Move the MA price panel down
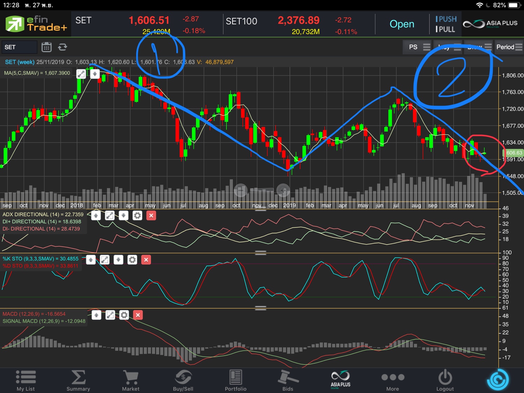This screenshot has height=393, width=524. (95, 74)
